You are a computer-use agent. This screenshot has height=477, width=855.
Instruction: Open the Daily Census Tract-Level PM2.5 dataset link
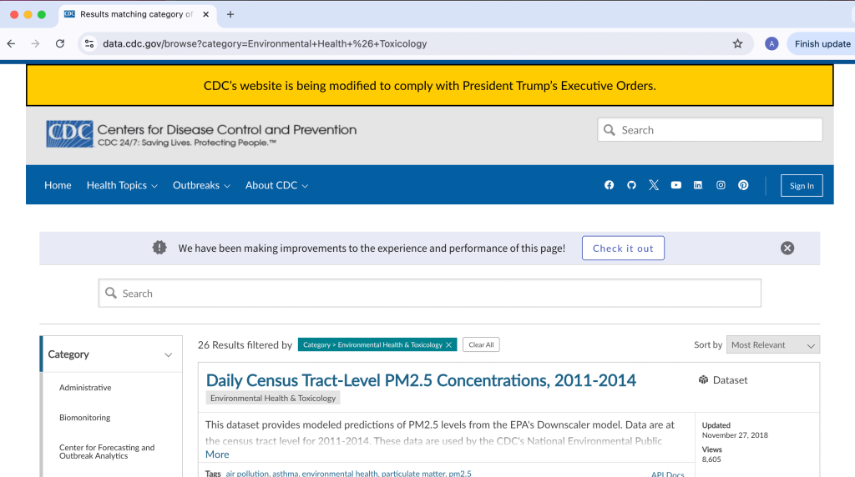click(421, 380)
